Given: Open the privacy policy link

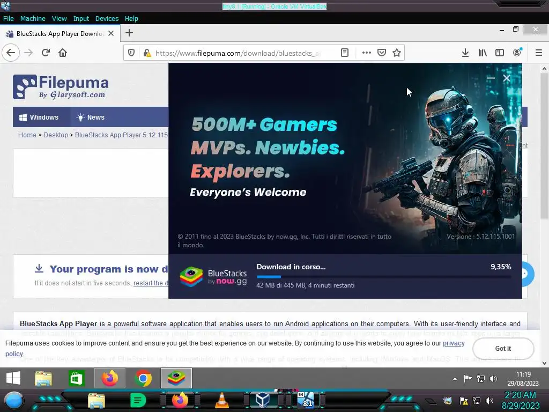Looking at the screenshot, I should (454, 343).
